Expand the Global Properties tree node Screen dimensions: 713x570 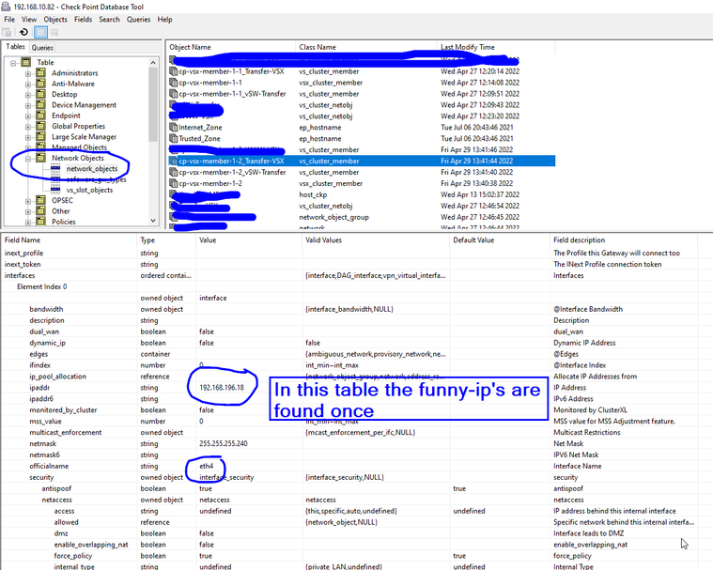27,126
